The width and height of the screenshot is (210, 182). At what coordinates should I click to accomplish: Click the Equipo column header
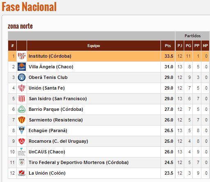(x=94, y=46)
